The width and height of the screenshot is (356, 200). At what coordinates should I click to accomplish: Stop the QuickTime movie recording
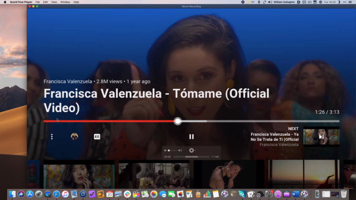[x=191, y=150]
